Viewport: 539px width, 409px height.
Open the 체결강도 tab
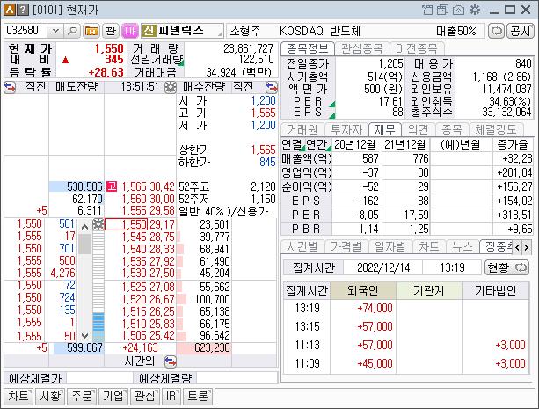point(496,129)
